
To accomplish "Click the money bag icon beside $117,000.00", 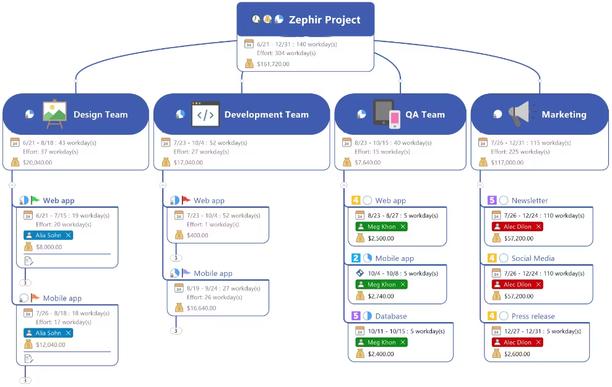I will pyautogui.click(x=483, y=162).
